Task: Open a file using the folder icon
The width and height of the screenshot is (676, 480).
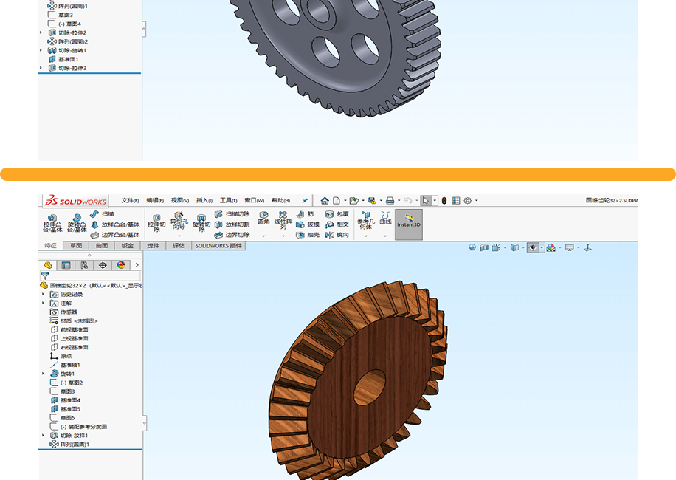Action: pyautogui.click(x=354, y=201)
